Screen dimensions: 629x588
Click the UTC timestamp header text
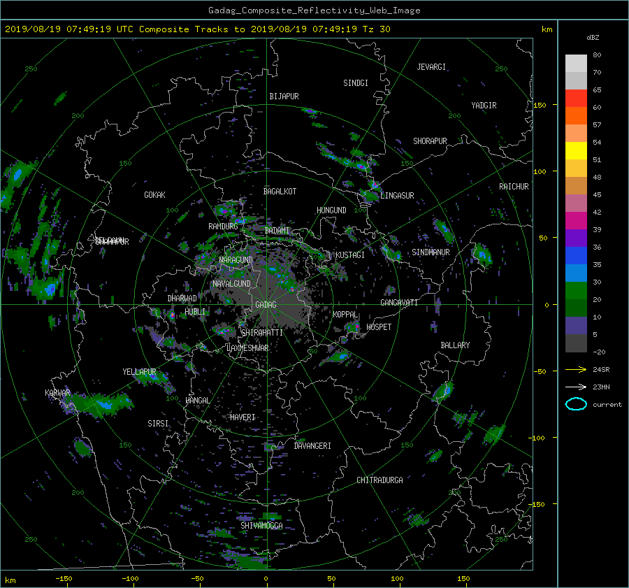tap(197, 29)
